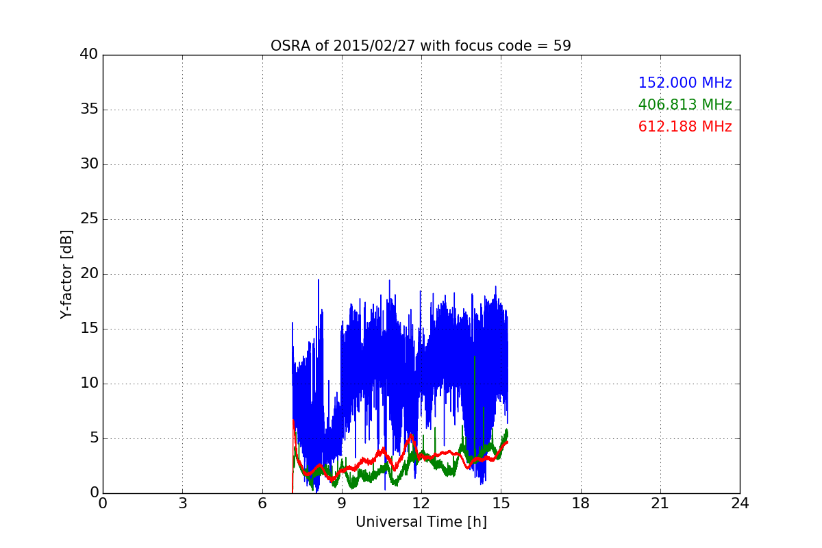Click x-axis tick label 21
This screenshot has height=548, width=822.
(660, 503)
